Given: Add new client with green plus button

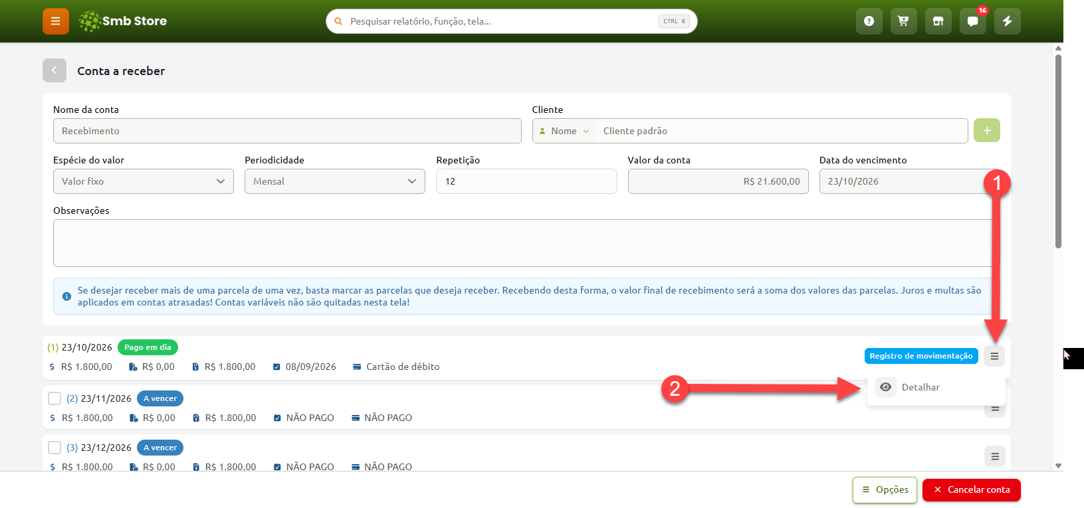Looking at the screenshot, I should 987,130.
